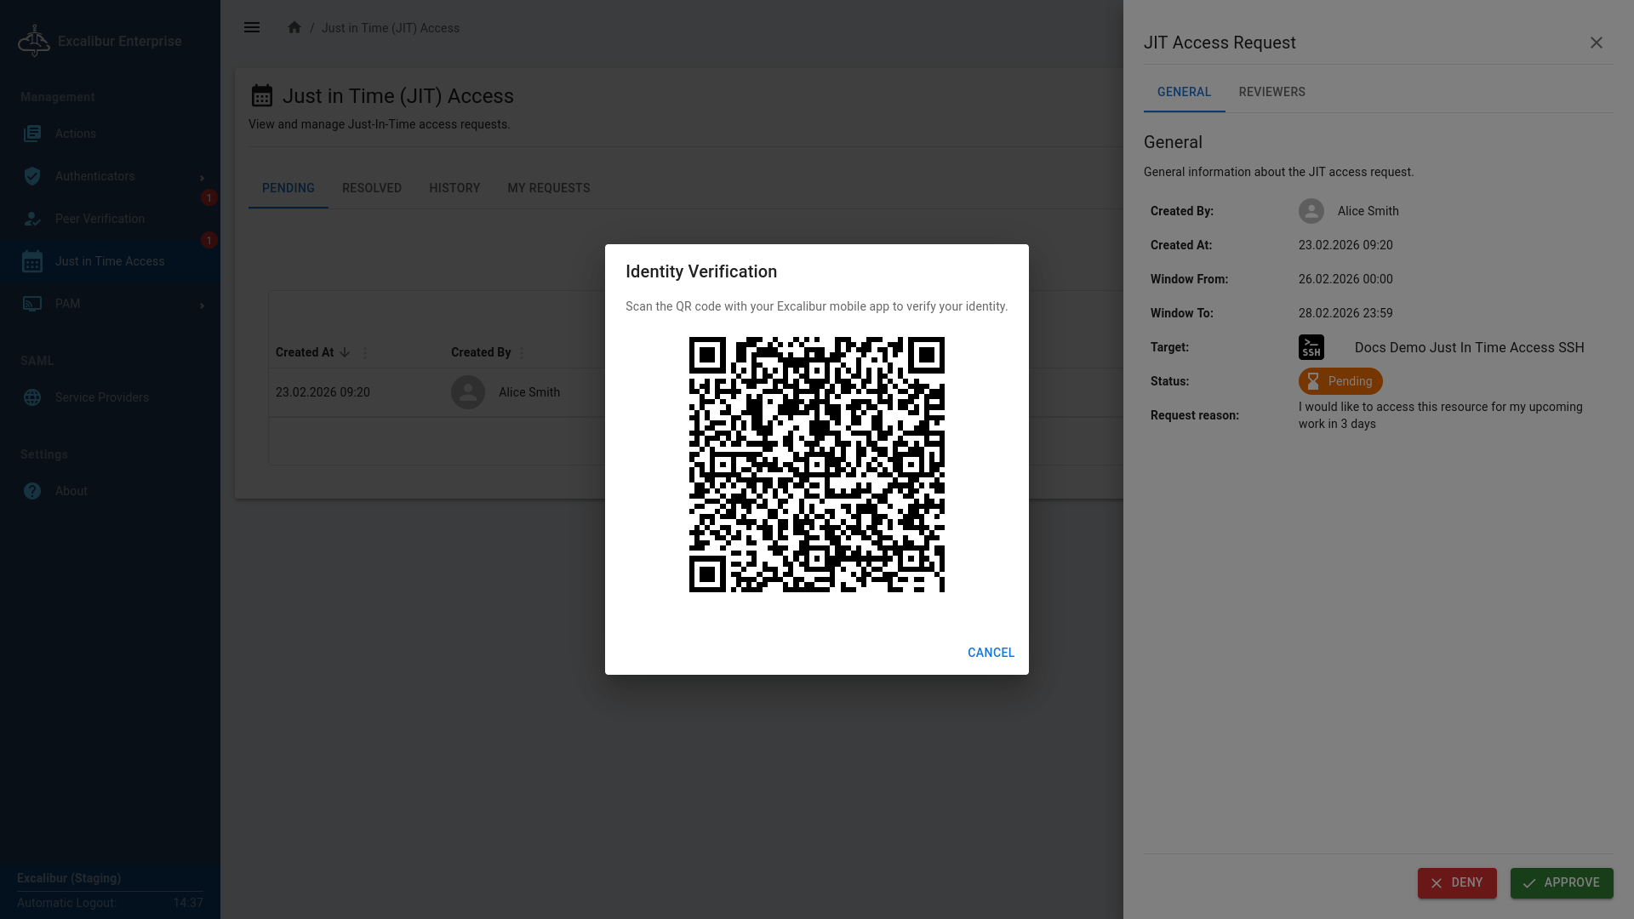Sort by Created At arrow

[x=345, y=352]
